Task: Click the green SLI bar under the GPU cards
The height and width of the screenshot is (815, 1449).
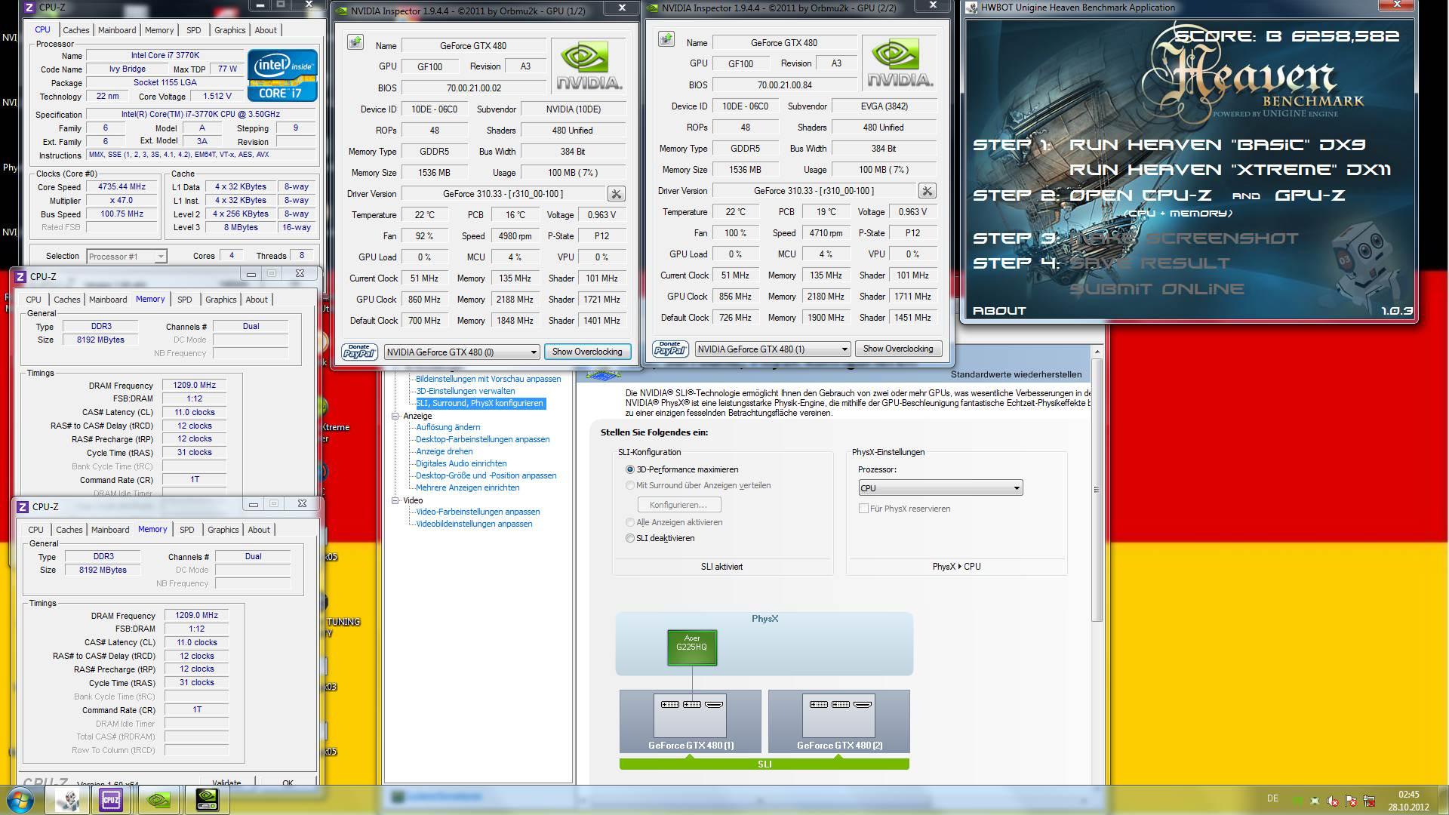Action: click(x=764, y=764)
